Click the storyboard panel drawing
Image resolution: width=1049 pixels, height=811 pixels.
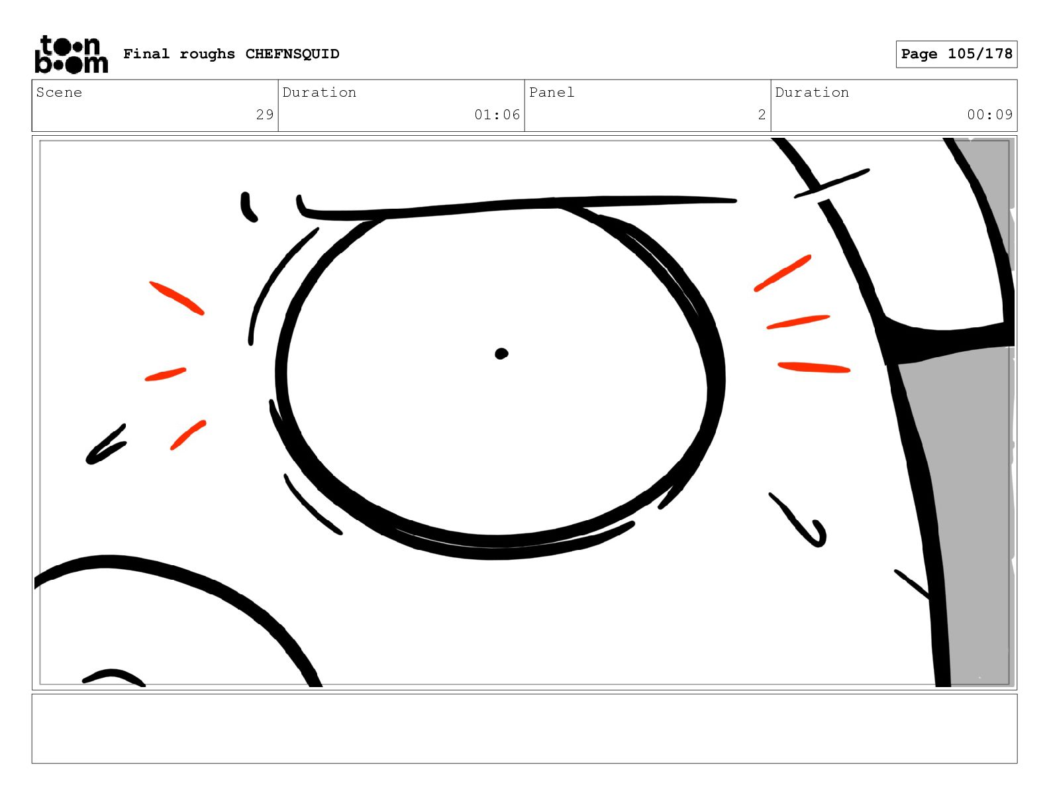point(524,413)
